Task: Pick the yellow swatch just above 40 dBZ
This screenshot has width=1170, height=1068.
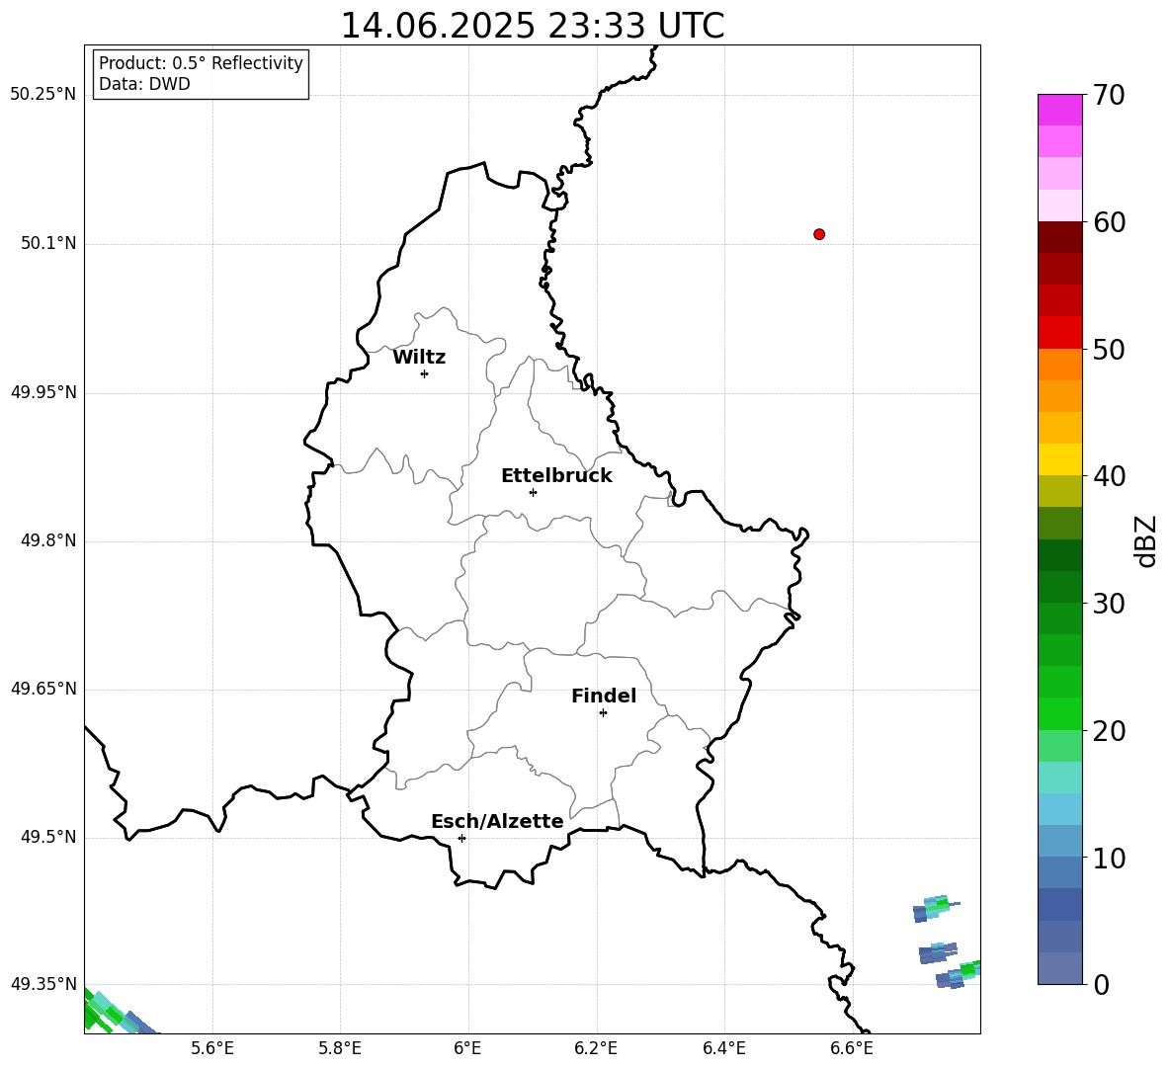Action: coord(1060,459)
